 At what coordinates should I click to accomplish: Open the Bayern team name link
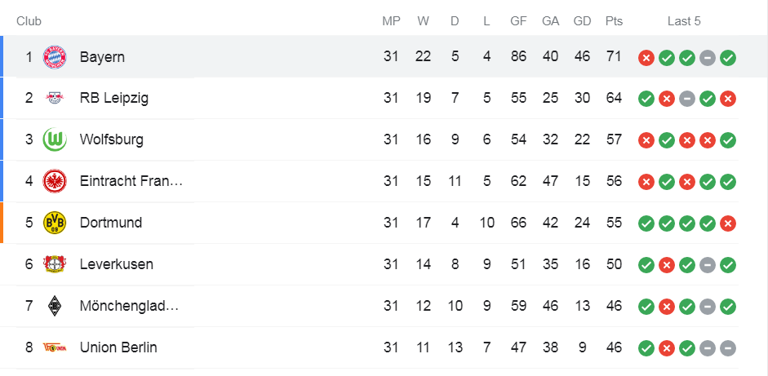tap(102, 57)
